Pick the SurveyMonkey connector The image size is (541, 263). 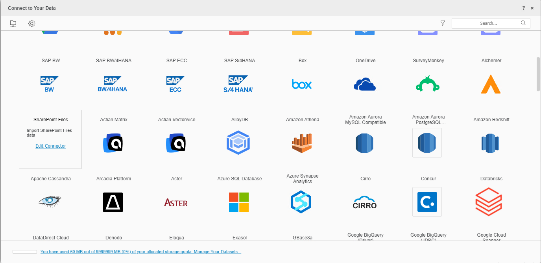[x=428, y=84]
